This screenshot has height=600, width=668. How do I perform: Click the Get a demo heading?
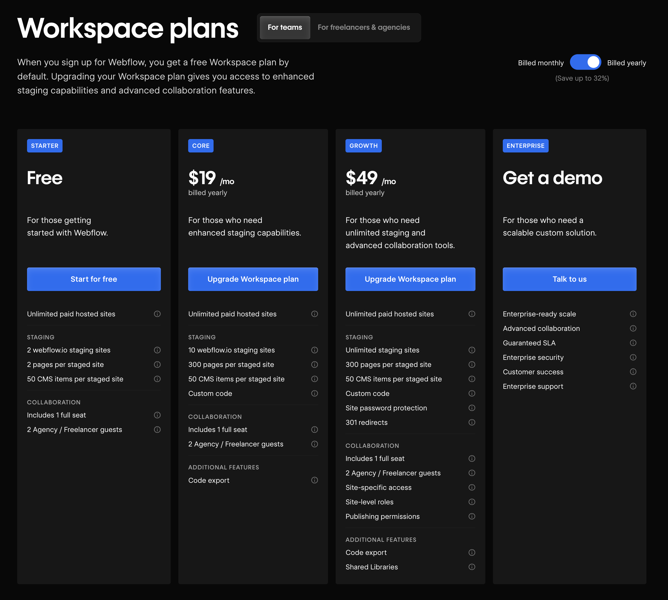(552, 178)
